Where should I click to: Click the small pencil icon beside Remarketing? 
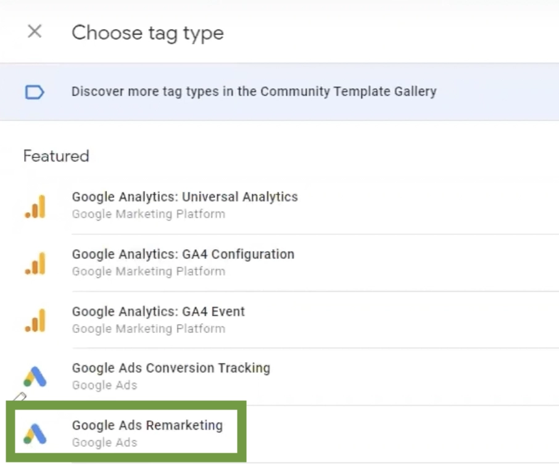point(20,398)
